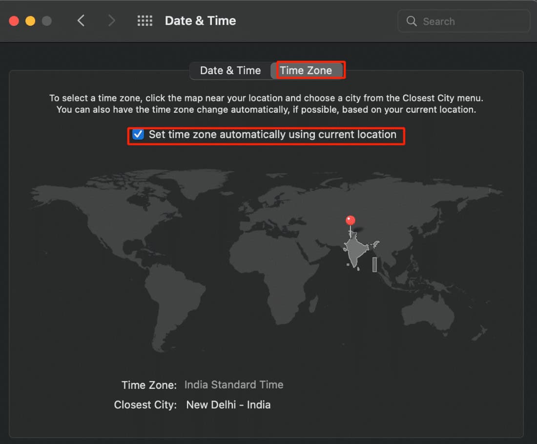Click New Delhi - India city entry
The image size is (537, 444).
point(228,404)
